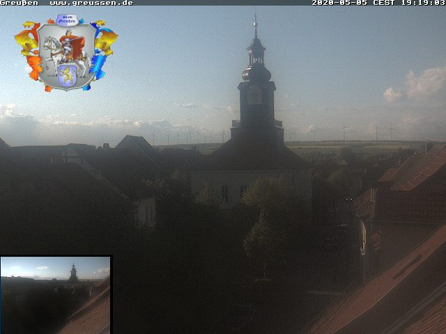Click the CEST timezone label
Image resolution: width=446 pixels, height=334 pixels.
click(384, 3)
